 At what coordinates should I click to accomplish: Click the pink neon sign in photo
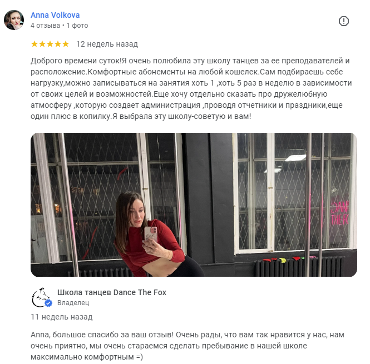[x=340, y=213]
